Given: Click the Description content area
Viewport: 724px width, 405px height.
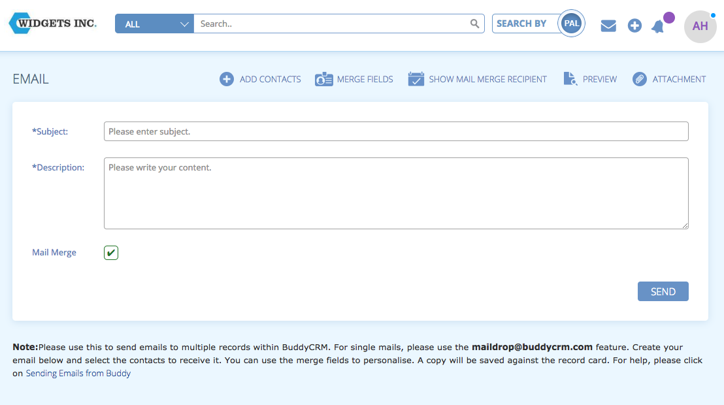Looking at the screenshot, I should [395, 193].
